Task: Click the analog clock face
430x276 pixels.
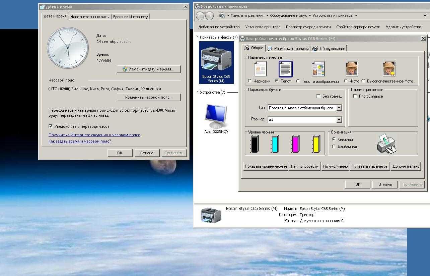Action: [68, 48]
